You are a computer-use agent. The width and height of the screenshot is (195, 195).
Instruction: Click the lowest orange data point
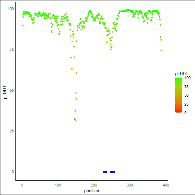click(76, 120)
